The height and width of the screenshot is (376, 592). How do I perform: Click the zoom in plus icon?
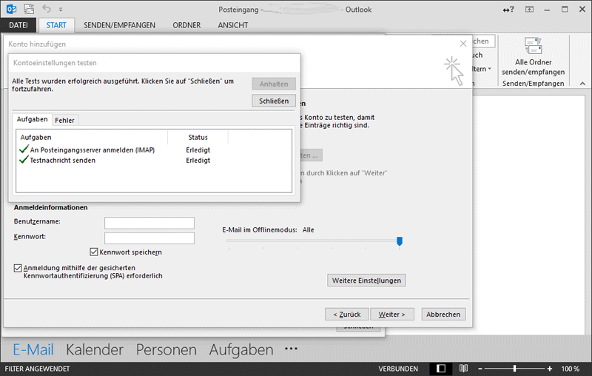551,368
